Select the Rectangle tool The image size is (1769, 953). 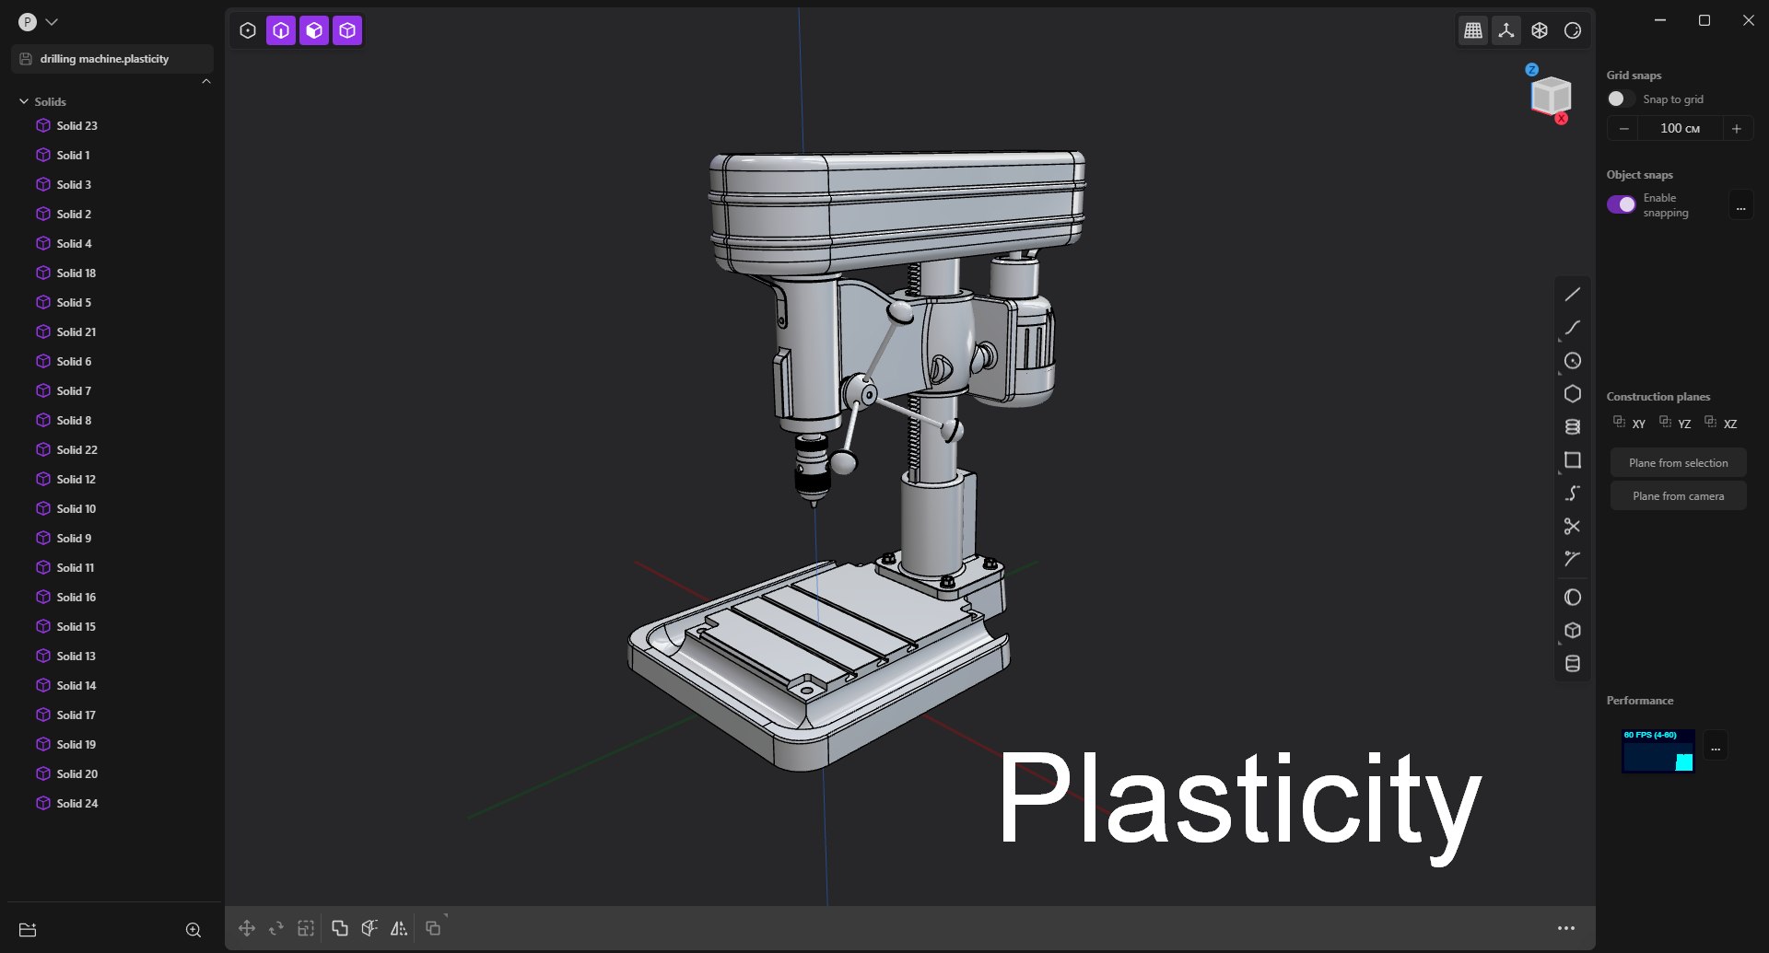[1573, 460]
